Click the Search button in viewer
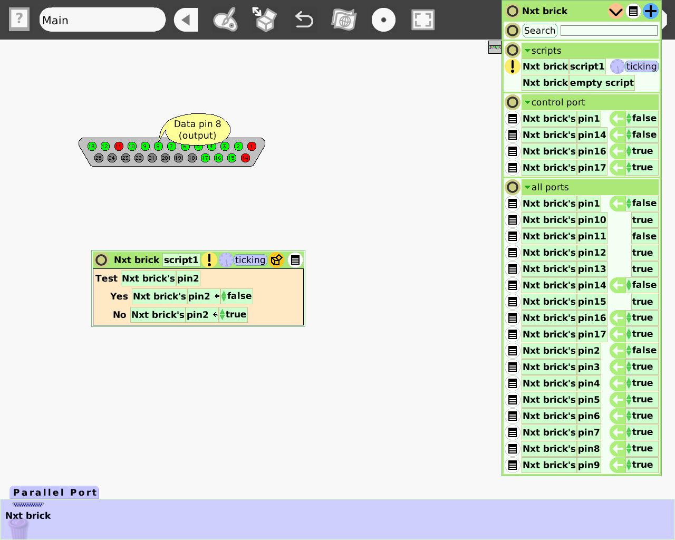 pyautogui.click(x=539, y=31)
